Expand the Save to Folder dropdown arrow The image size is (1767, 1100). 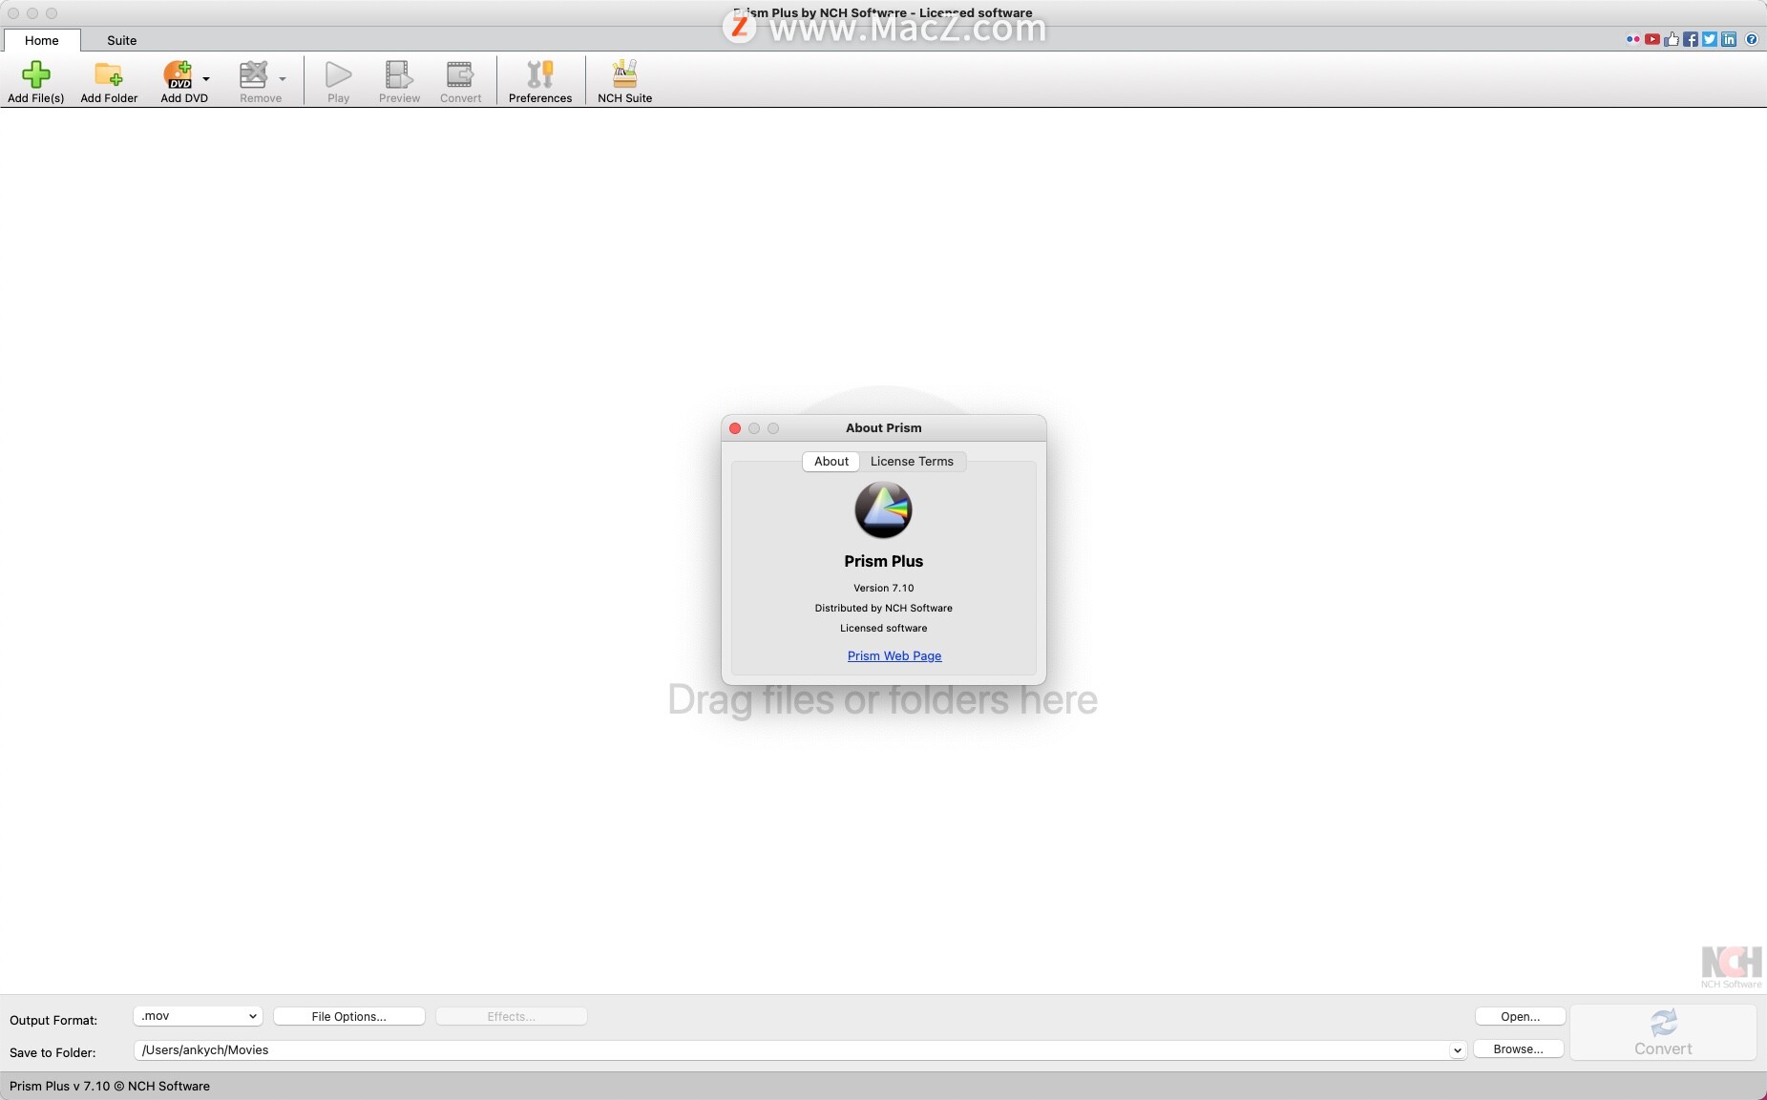(x=1458, y=1050)
